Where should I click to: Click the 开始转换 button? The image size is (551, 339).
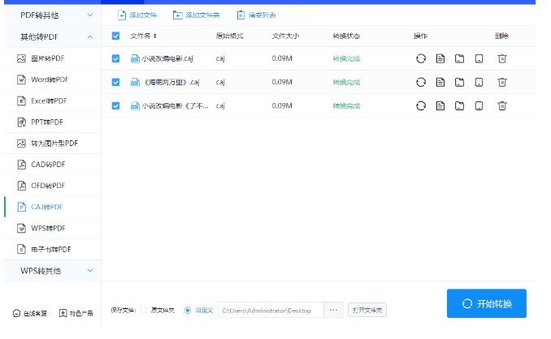click(486, 303)
